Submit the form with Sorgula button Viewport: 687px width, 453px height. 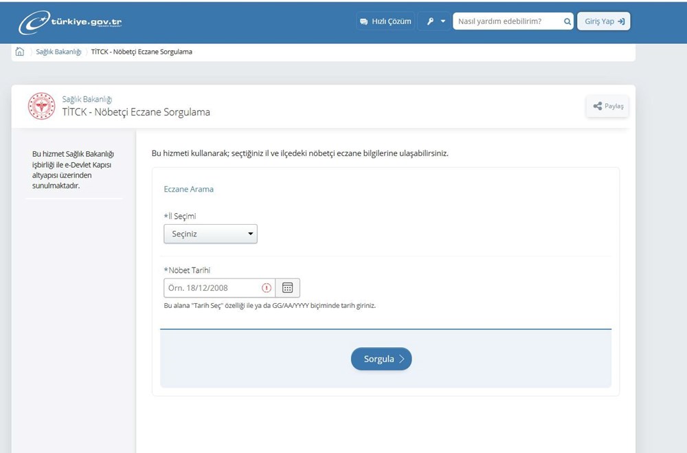point(381,359)
